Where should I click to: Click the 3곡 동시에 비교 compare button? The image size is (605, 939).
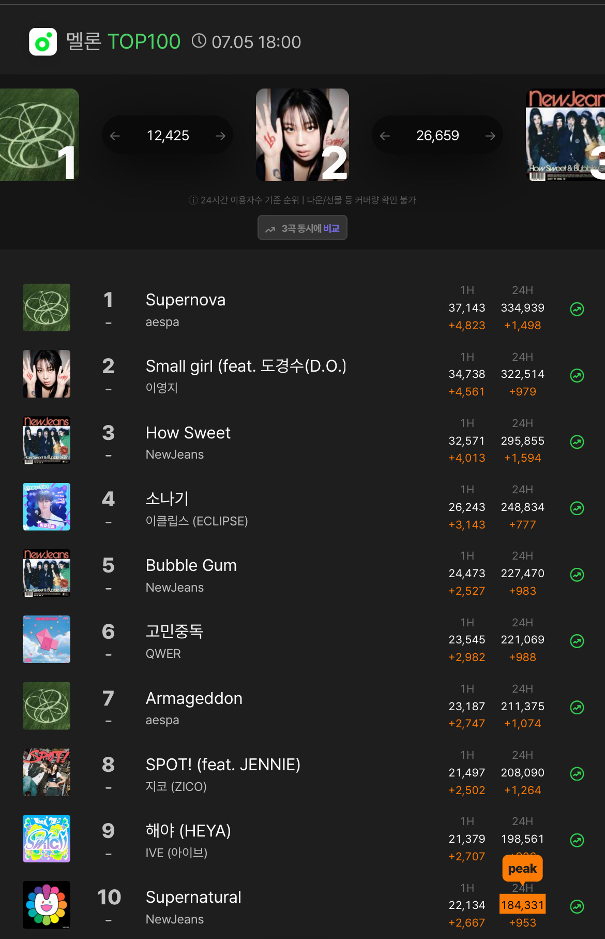pos(303,228)
